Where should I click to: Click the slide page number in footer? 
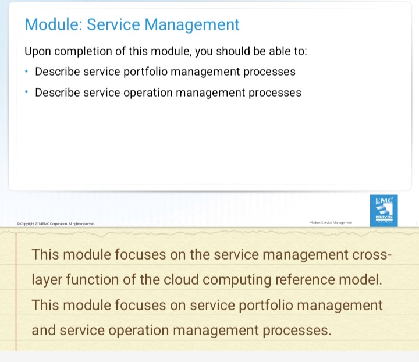pos(416,223)
